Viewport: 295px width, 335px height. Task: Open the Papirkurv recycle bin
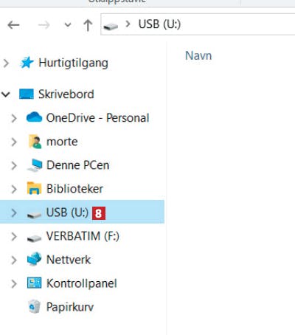click(x=70, y=307)
